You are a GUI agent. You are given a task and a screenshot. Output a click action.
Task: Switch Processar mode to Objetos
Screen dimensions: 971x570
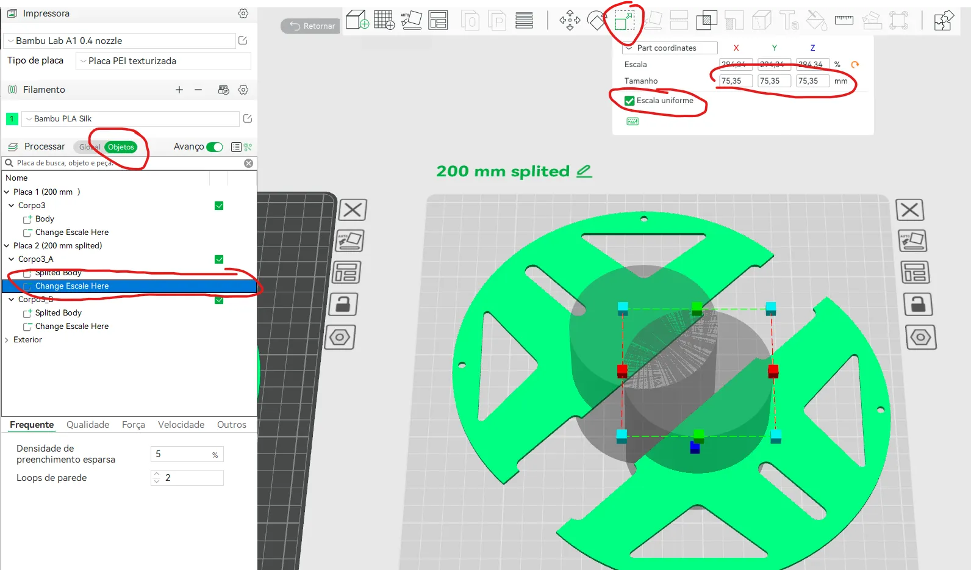point(121,147)
